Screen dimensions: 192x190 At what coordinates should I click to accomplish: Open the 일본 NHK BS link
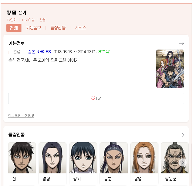pyautogui.click(x=39, y=52)
